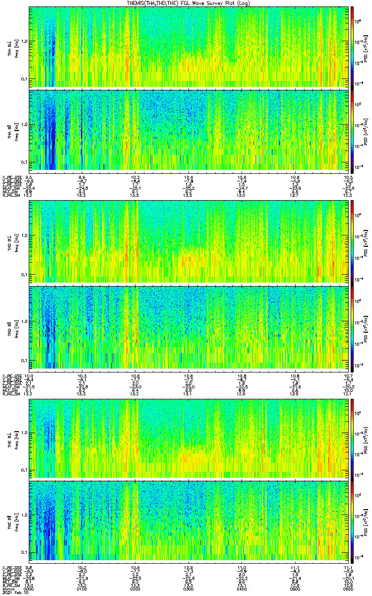Click the THA B-perpendicular spectrogram panel
This screenshot has width=372, height=596.
point(188,47)
